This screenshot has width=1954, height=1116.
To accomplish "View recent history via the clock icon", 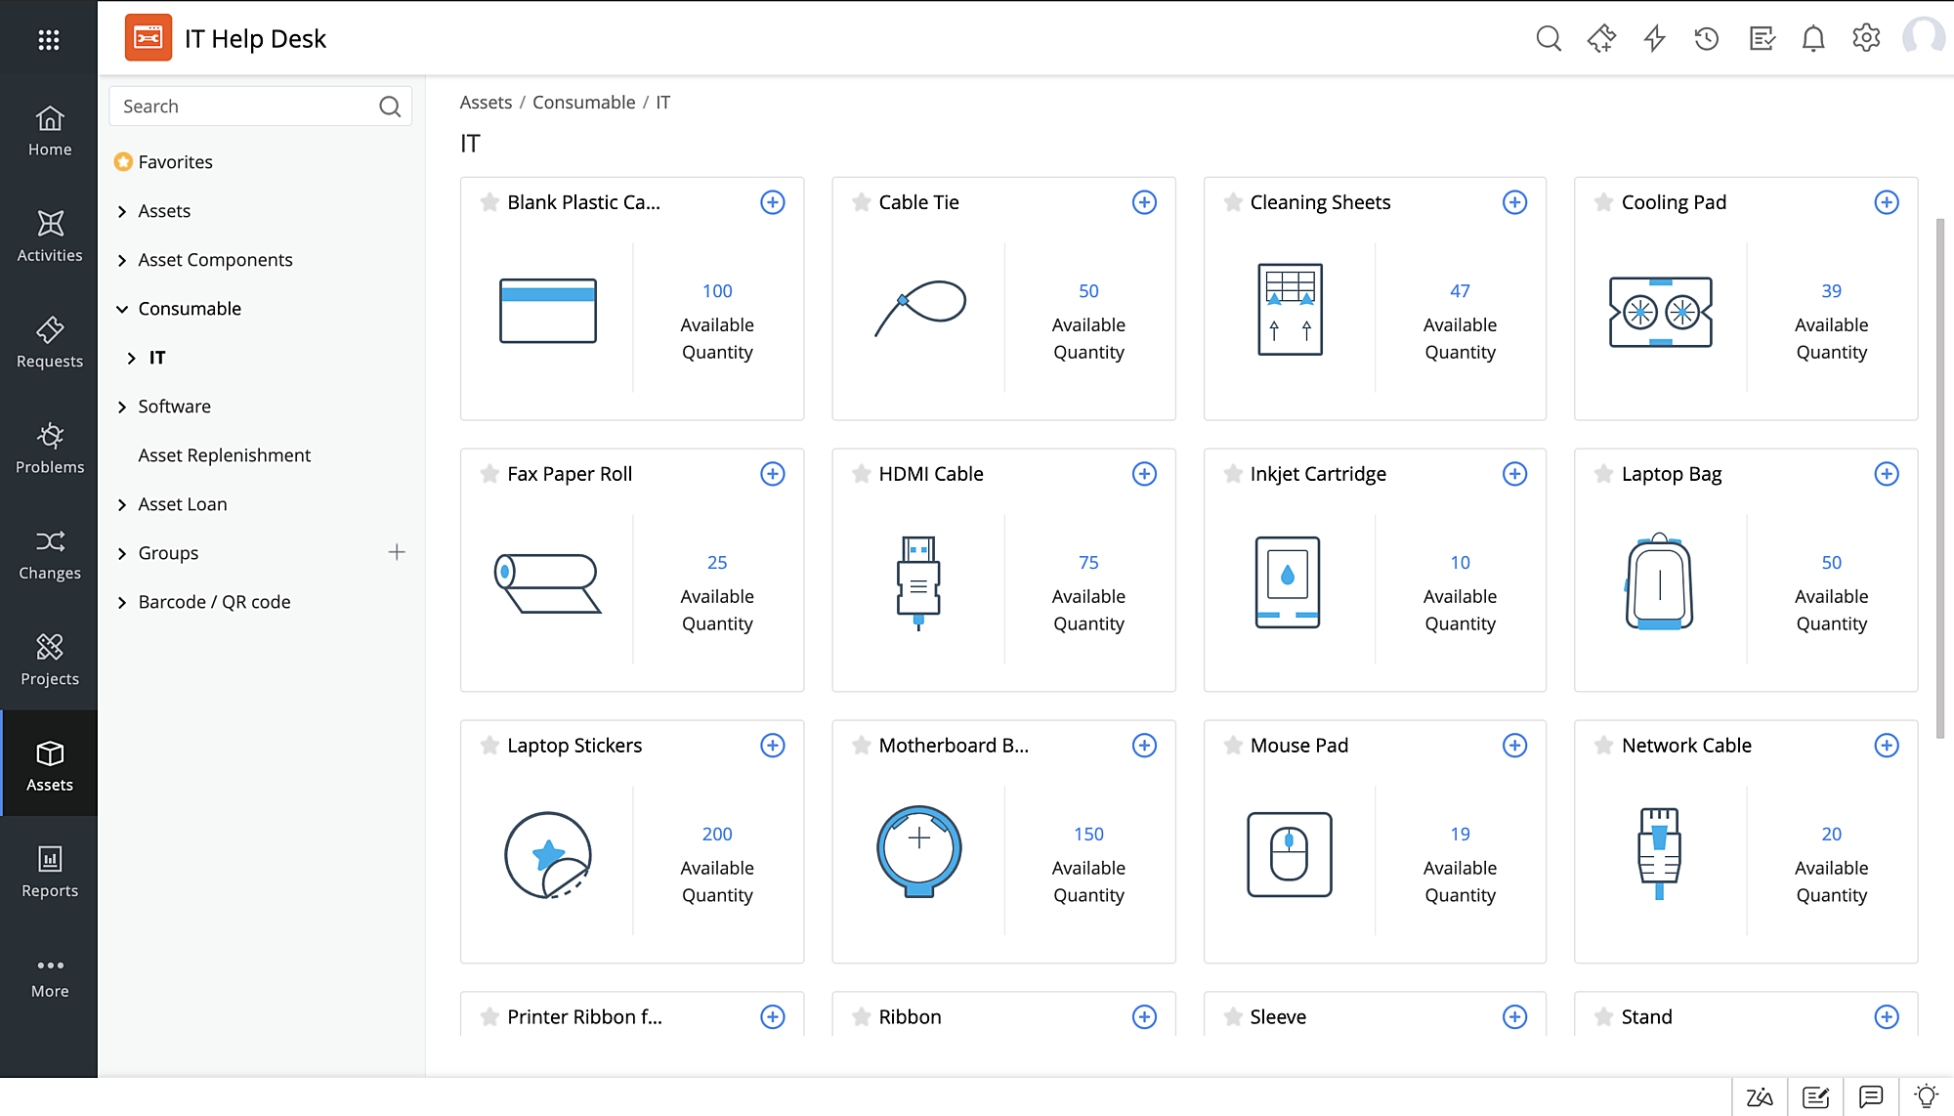I will (x=1707, y=38).
